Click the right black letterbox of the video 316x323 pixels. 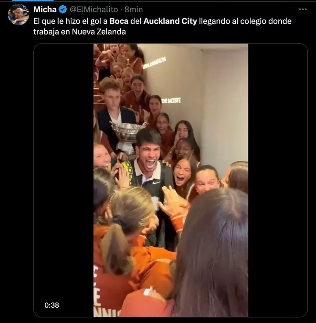[x=277, y=176]
